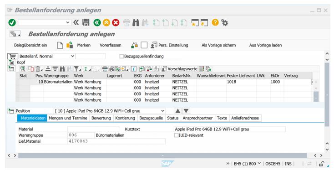
Task: Open the Kontierung tab
Action: [x=125, y=118]
